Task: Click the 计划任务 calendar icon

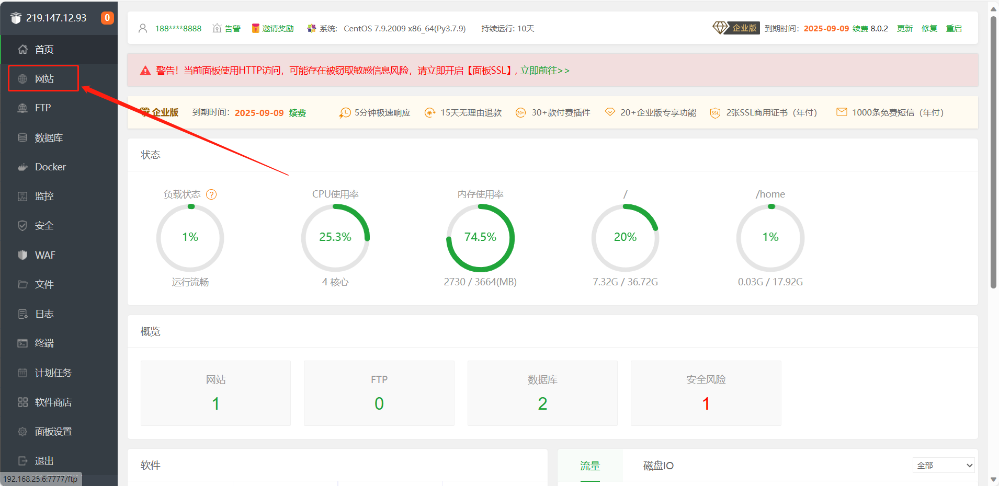Action: [x=22, y=373]
